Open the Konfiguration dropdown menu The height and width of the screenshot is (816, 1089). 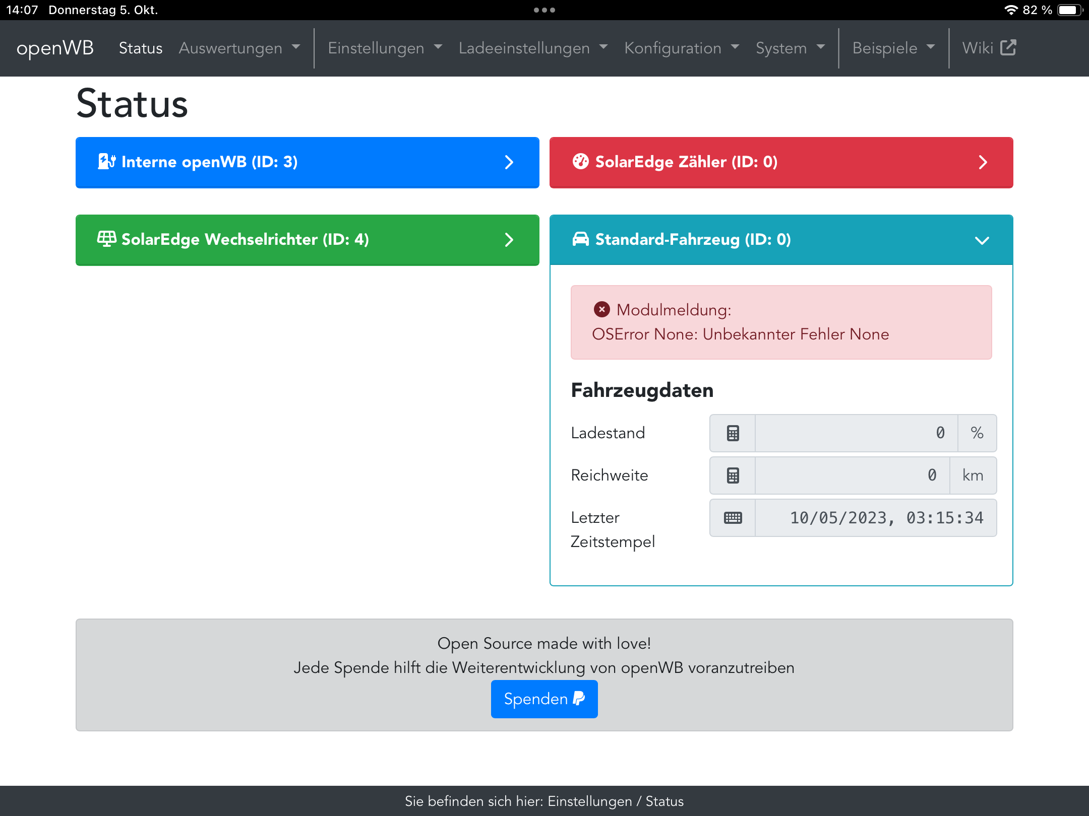(x=681, y=48)
